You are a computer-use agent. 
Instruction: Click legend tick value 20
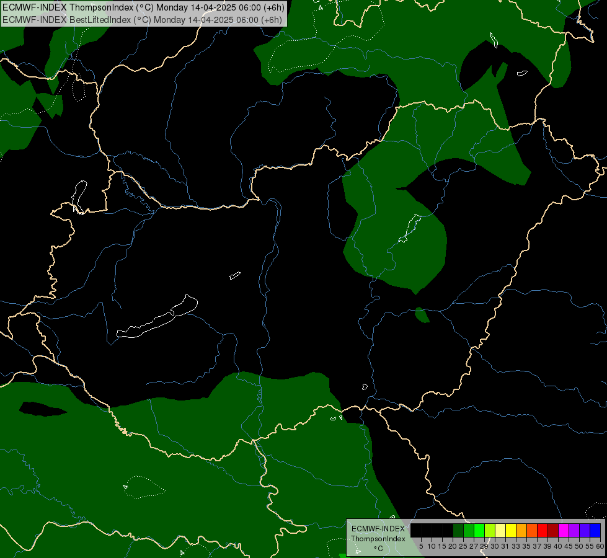[453, 546]
